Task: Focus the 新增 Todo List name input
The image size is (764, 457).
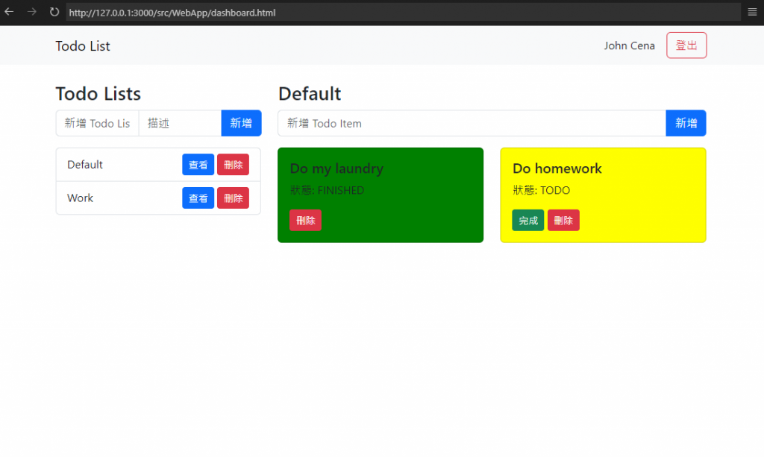Action: (x=98, y=123)
